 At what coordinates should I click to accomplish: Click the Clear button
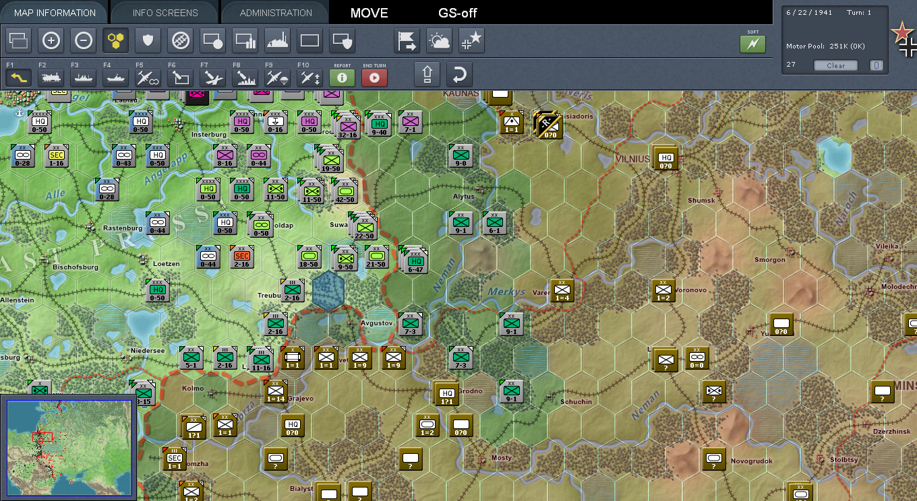tap(836, 65)
